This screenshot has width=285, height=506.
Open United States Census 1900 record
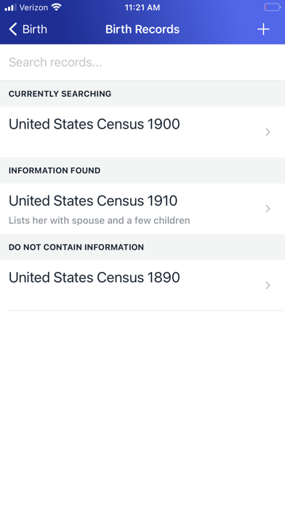(142, 132)
